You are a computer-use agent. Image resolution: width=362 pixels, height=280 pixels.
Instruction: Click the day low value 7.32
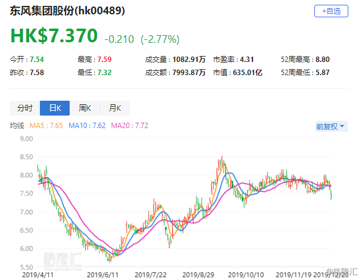[104, 73]
